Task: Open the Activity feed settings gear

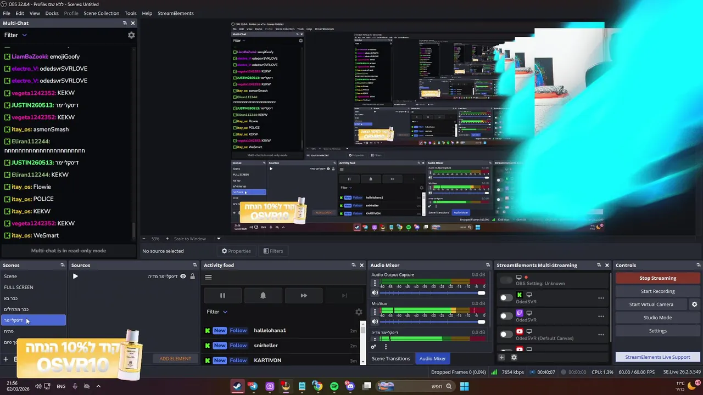Action: tap(359, 312)
